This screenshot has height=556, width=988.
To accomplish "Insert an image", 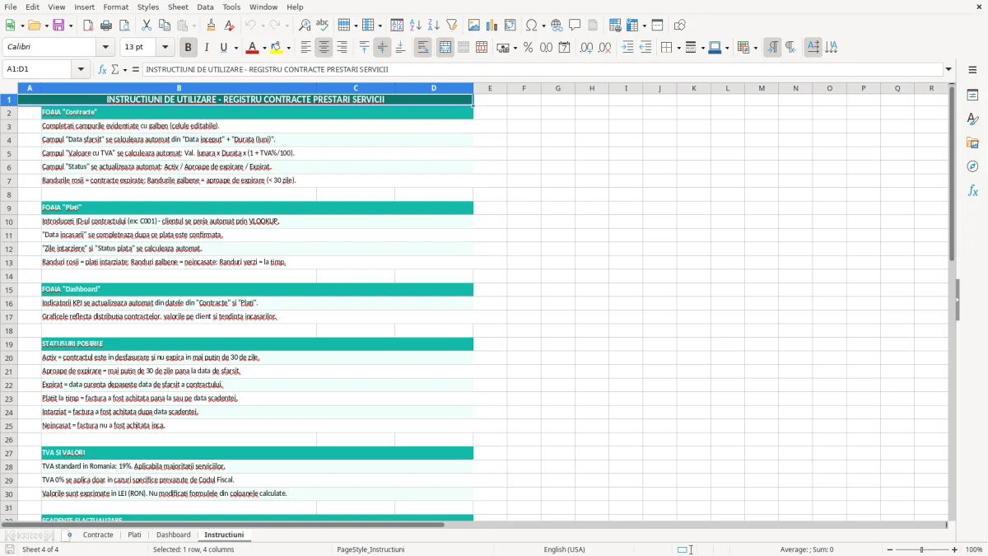I will (474, 26).
